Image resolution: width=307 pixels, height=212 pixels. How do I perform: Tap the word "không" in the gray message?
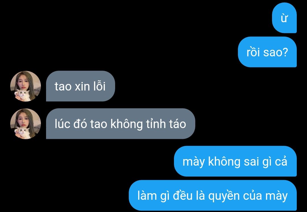pyautogui.click(x=126, y=124)
